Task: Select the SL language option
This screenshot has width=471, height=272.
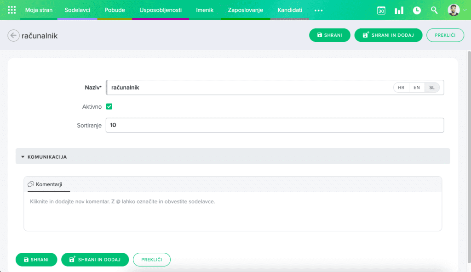Action: pyautogui.click(x=432, y=88)
